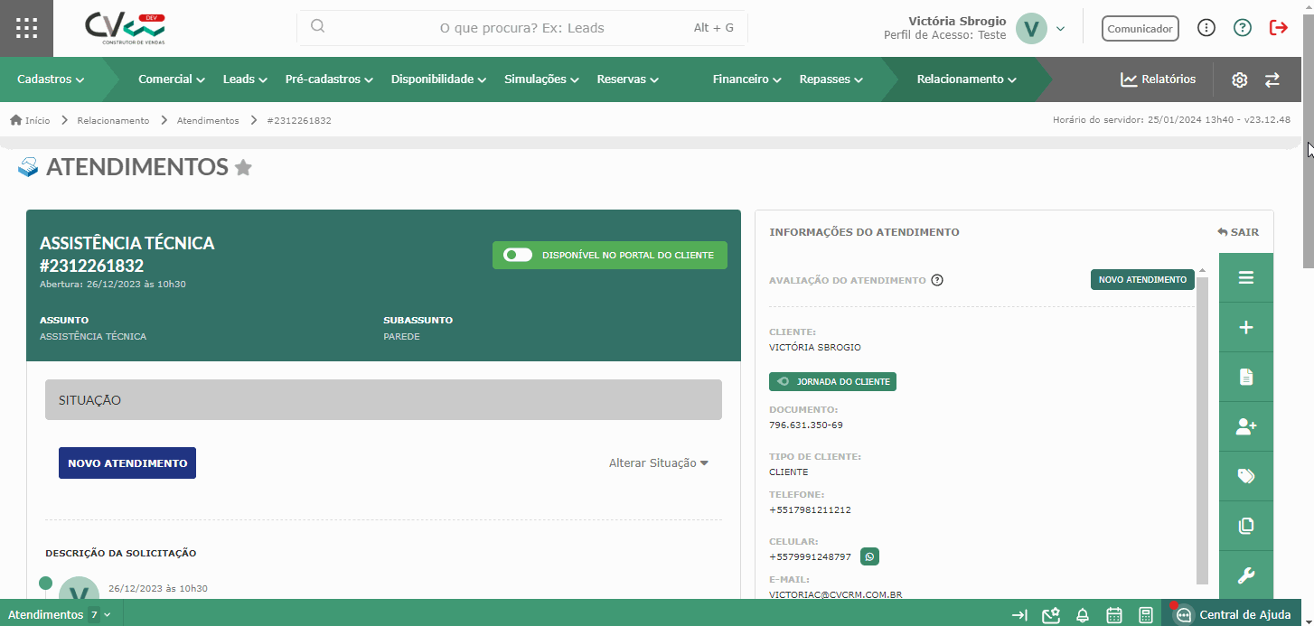Open the Reservas menu

(627, 79)
